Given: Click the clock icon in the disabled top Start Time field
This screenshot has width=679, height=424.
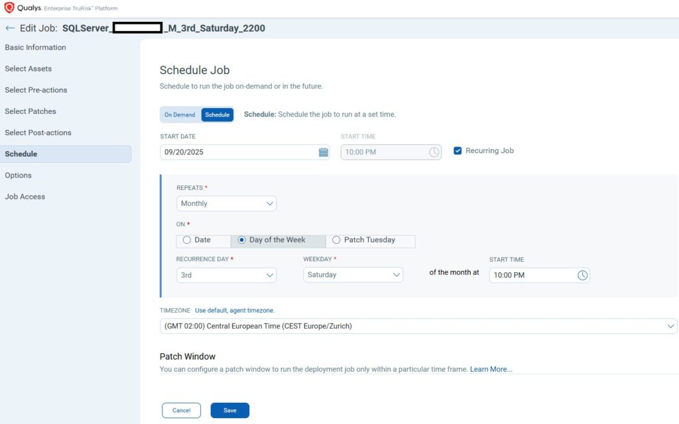Looking at the screenshot, I should (434, 152).
